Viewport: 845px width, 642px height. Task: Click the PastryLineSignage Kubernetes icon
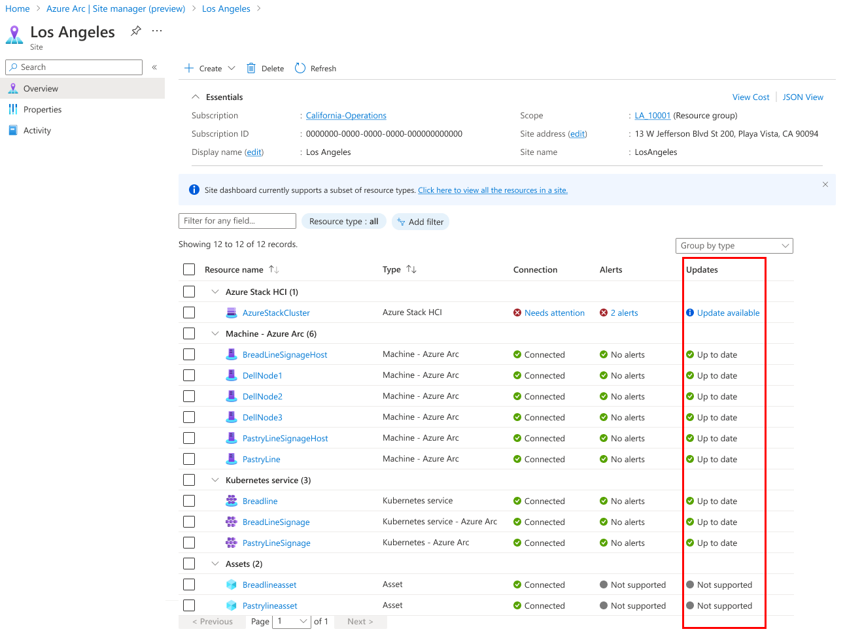(x=232, y=543)
